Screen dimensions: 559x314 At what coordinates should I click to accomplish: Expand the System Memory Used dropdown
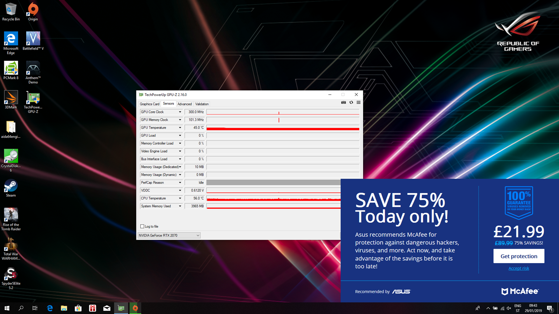[180, 206]
